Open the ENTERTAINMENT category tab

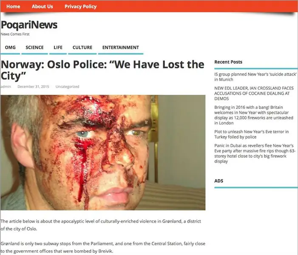tap(120, 48)
